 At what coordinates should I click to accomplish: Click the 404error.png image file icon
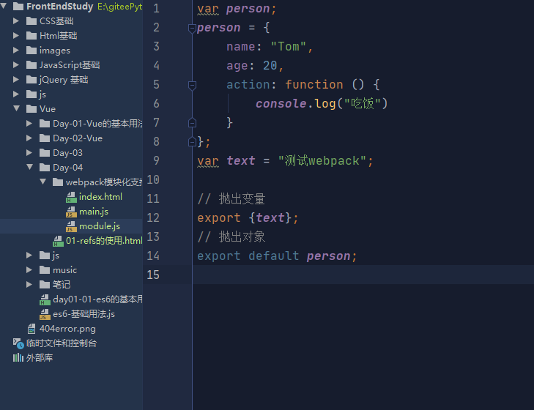[x=31, y=329]
